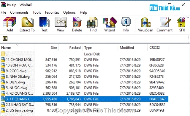The image size is (190, 116).
Task: Select file icon of 2. LIS ban ve.dwg
Action: point(3,110)
